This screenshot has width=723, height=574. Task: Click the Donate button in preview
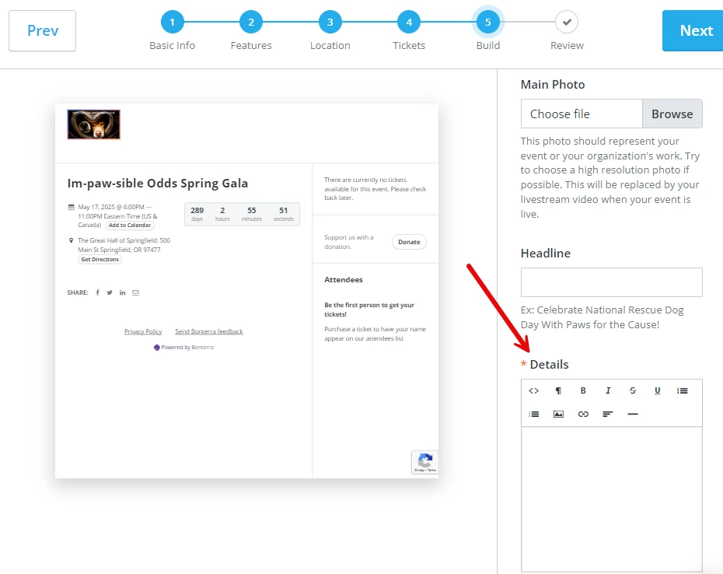[409, 242]
